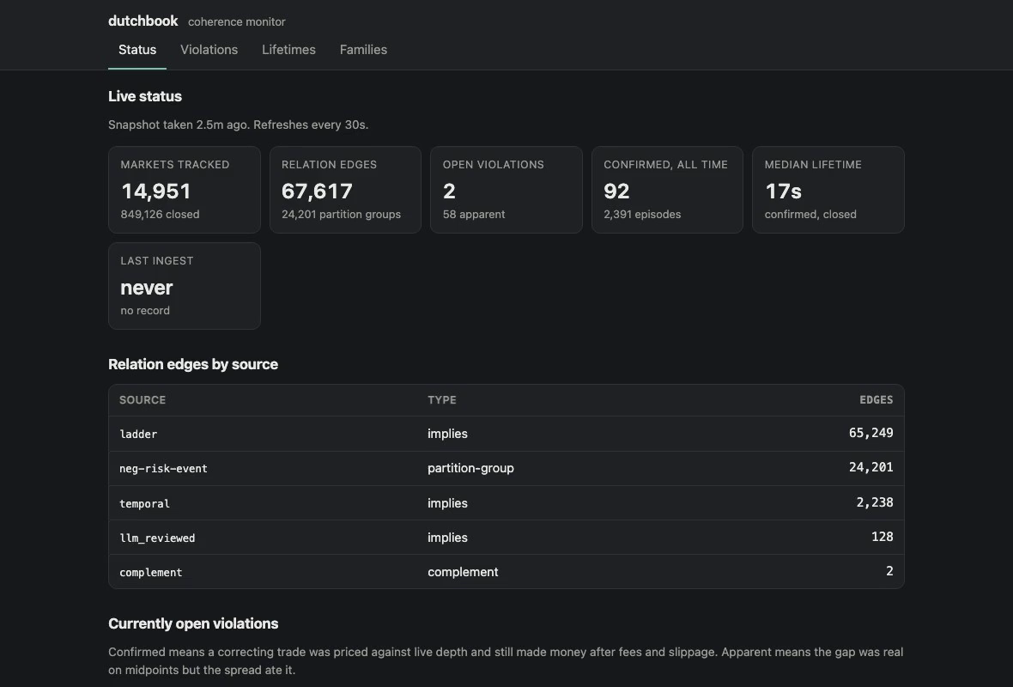Click the open violations count 2
Image resolution: width=1013 pixels, height=687 pixels.
tap(449, 192)
